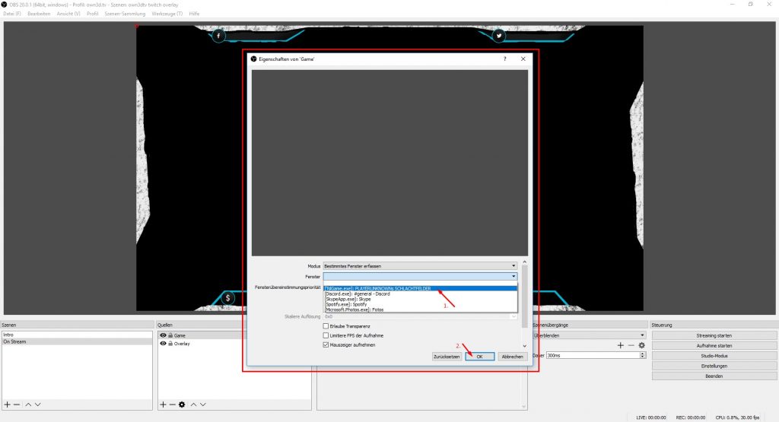Open source properties with the gear icon
The width and height of the screenshot is (779, 422).
tap(182, 404)
